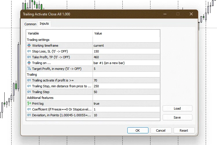
Task: Click the Working timeframe enum icon
Action: click(29, 46)
